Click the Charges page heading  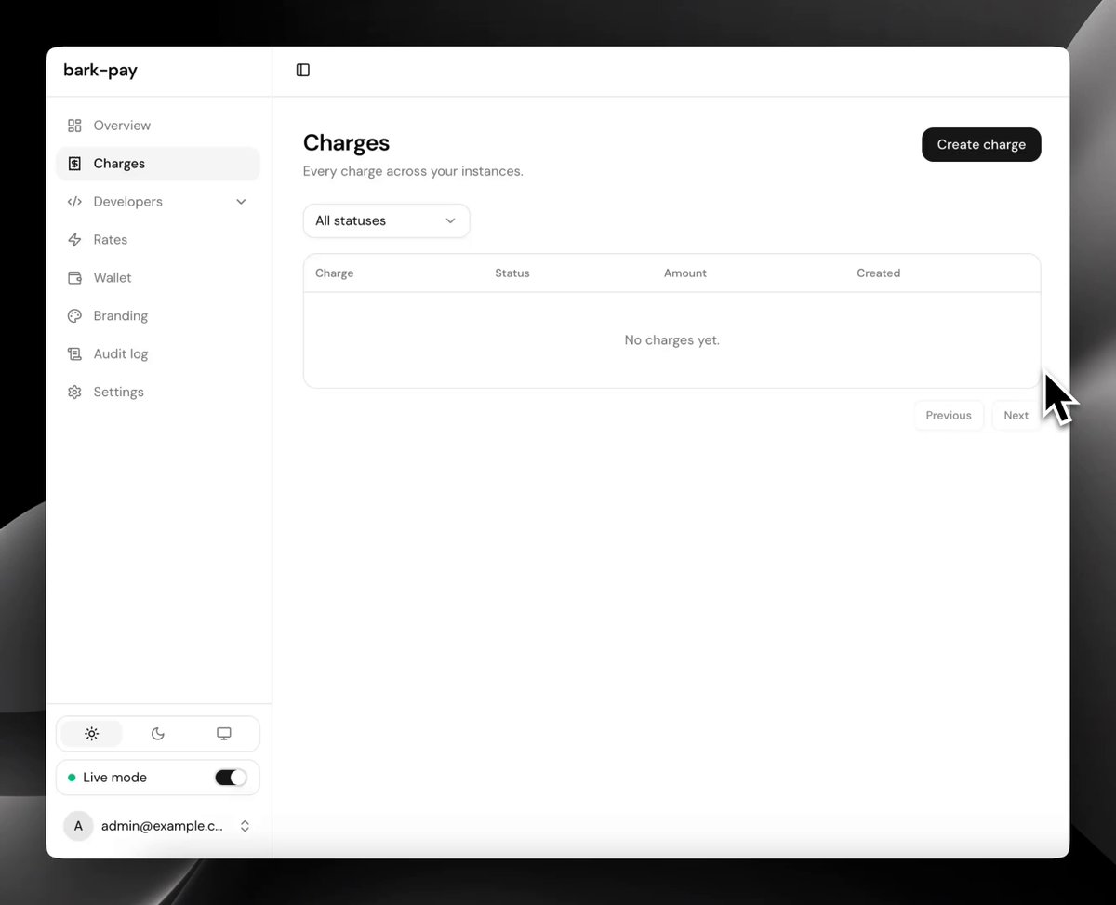pyautogui.click(x=346, y=143)
